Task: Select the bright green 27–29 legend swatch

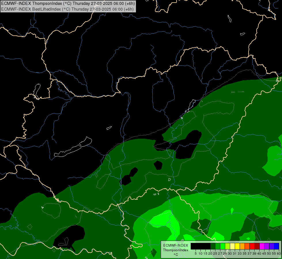Action: 223,246
